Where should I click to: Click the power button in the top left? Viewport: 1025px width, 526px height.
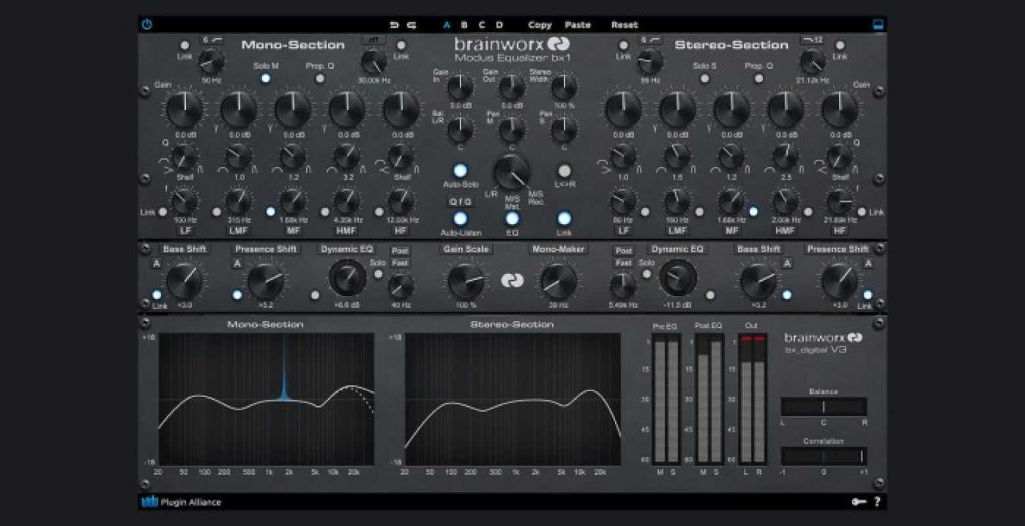[147, 24]
